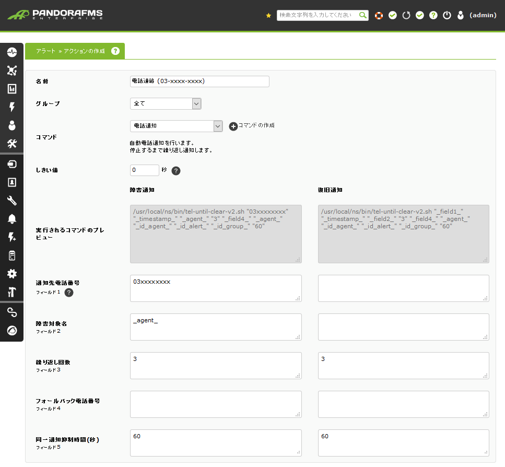Show the しきい値 help tooltip icon
This screenshot has height=467, width=505.
click(176, 171)
